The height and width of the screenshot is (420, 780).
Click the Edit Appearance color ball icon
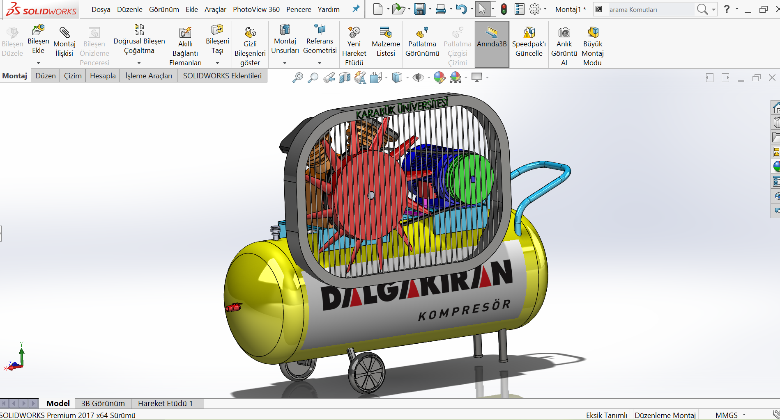[439, 78]
